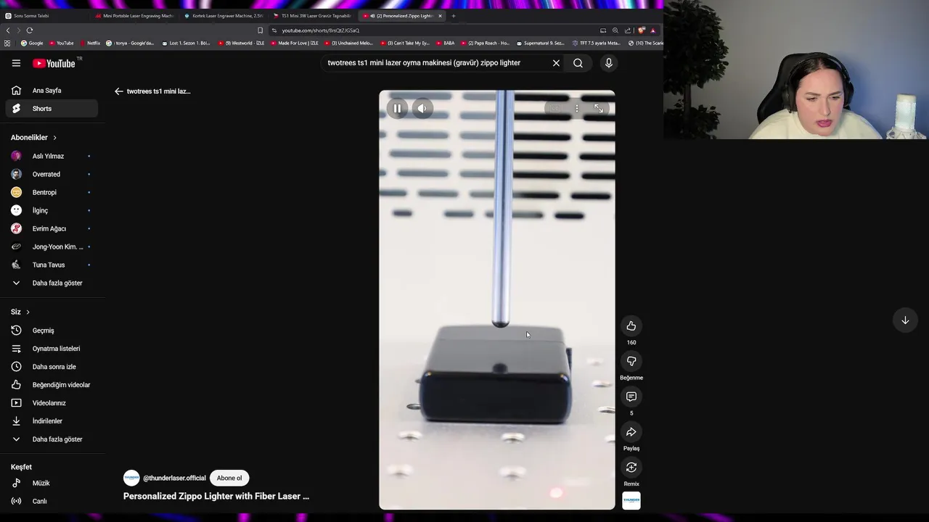
Task: Reload the page in browser
Action: pos(30,30)
